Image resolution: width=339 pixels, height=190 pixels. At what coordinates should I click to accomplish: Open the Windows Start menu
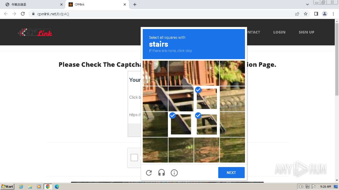pos(7,187)
